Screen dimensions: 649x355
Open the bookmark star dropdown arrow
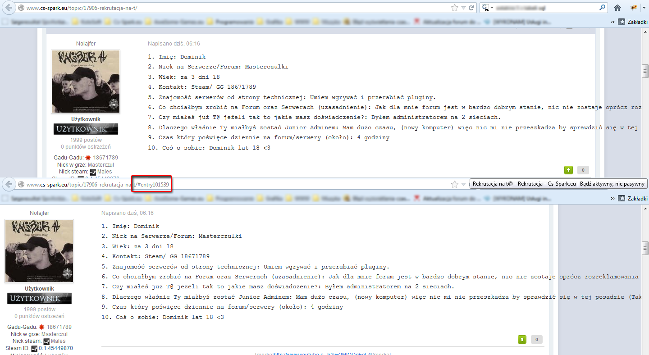point(463,8)
